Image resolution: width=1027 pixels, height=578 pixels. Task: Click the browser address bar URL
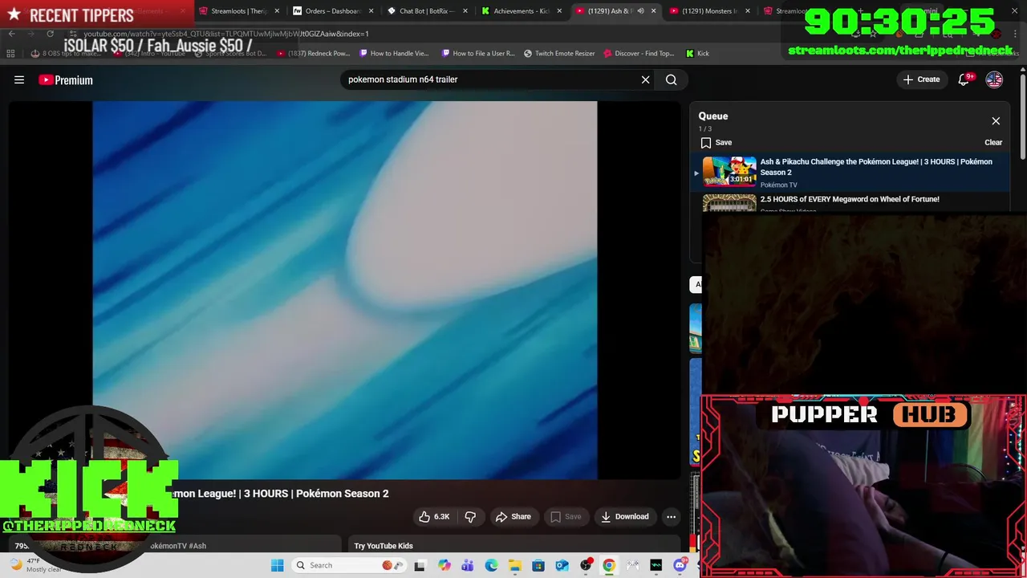tap(226, 34)
